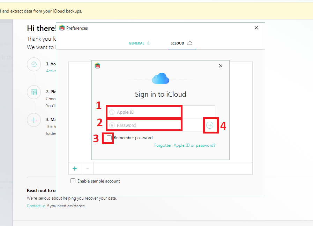Select the iCloud preferences tab
313x226 pixels.
click(x=182, y=43)
